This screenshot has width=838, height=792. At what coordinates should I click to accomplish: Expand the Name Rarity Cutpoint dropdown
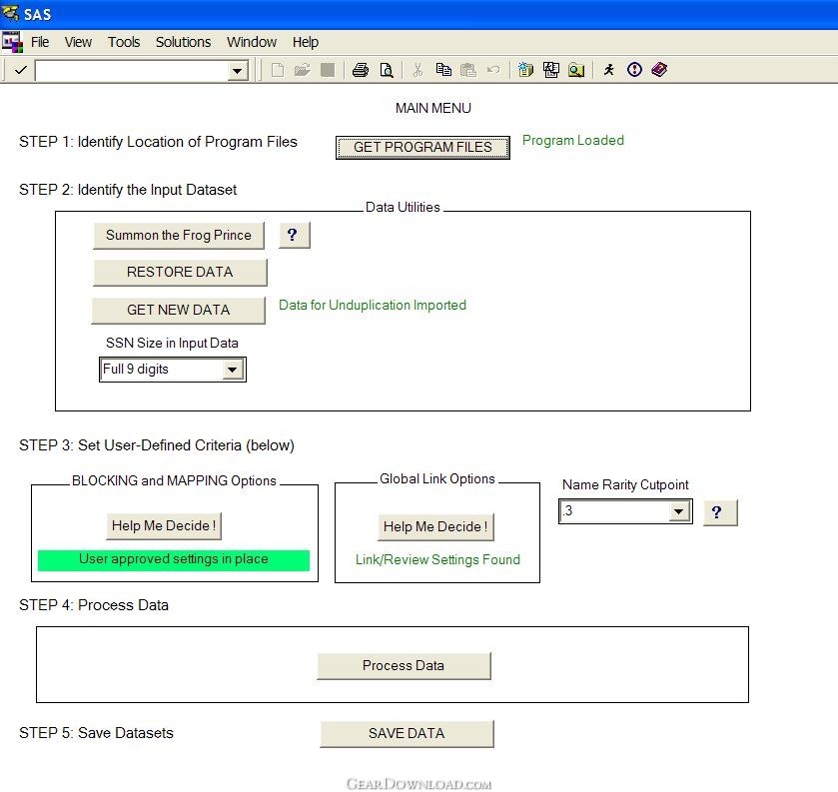(x=679, y=511)
